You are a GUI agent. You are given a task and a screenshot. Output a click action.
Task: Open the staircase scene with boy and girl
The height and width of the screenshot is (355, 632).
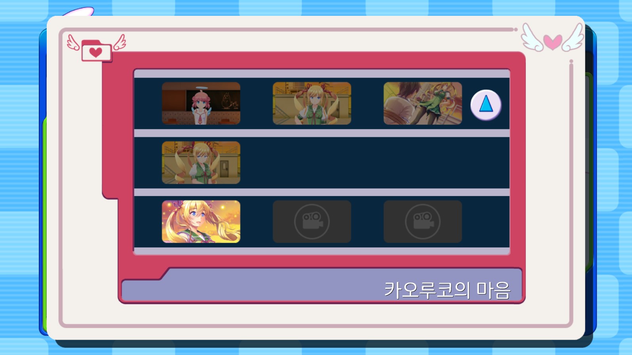pyautogui.click(x=423, y=103)
